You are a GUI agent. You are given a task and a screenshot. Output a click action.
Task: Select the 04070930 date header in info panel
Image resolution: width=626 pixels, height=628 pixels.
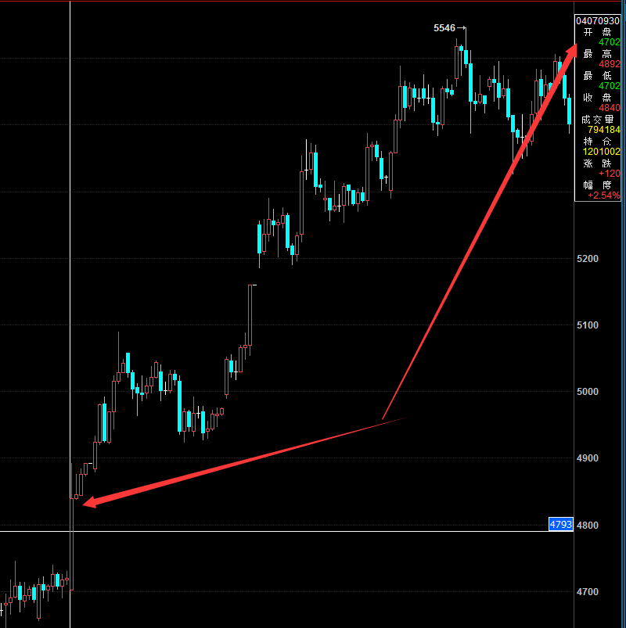pos(599,20)
